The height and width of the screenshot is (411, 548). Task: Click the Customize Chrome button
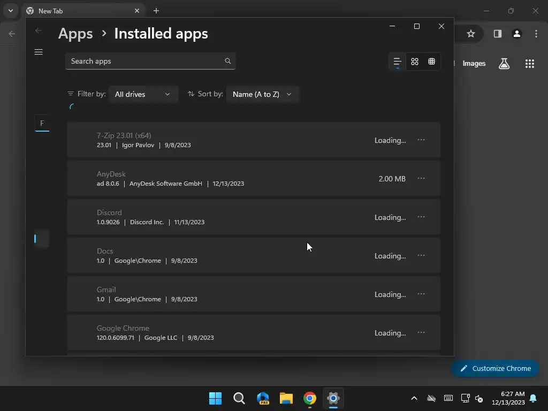click(x=496, y=368)
